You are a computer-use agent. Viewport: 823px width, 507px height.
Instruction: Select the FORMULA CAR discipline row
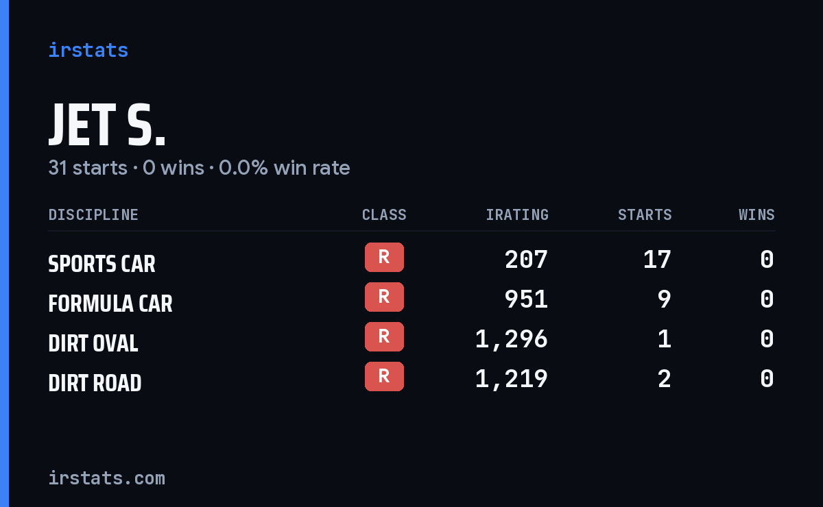point(411,299)
